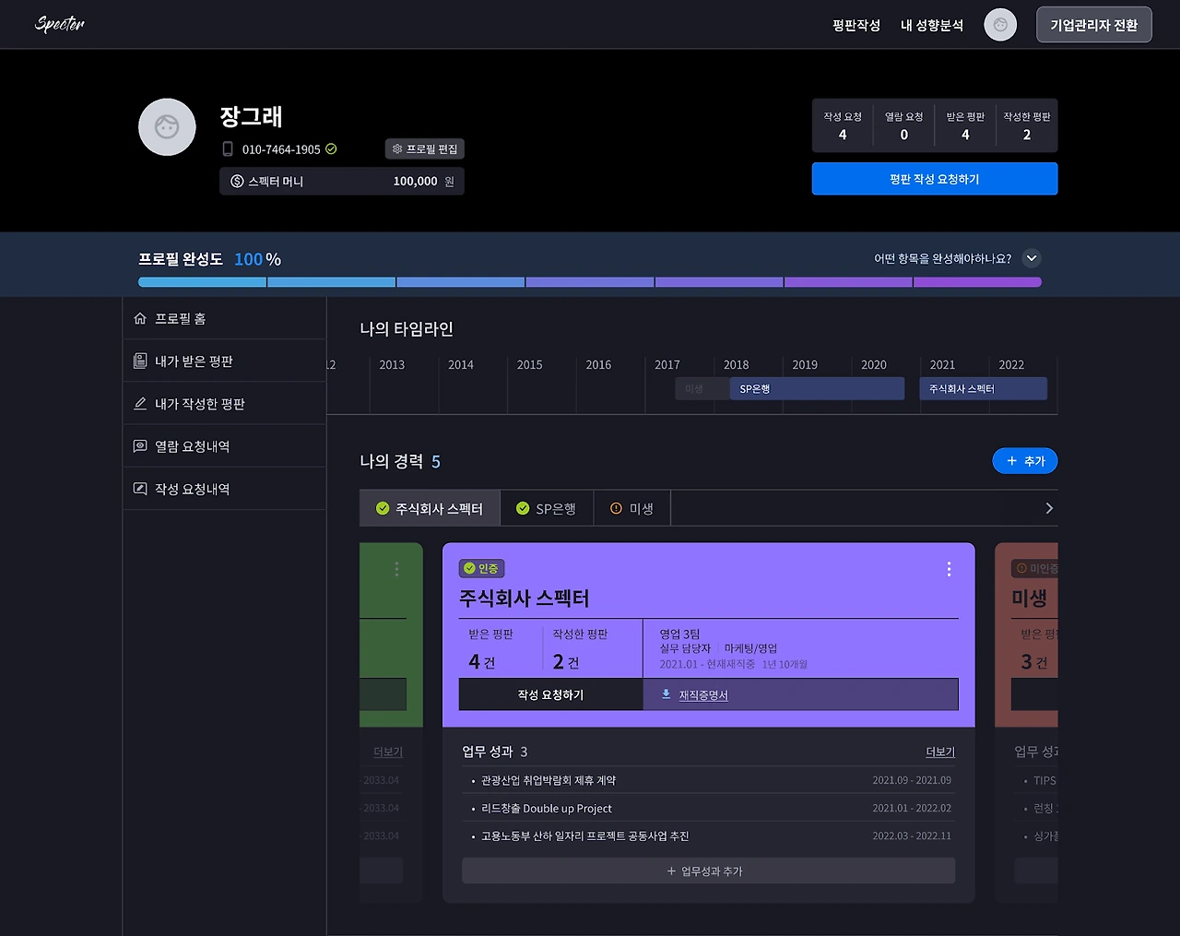Click the edit icon beside 작성 요청내역

(x=140, y=489)
